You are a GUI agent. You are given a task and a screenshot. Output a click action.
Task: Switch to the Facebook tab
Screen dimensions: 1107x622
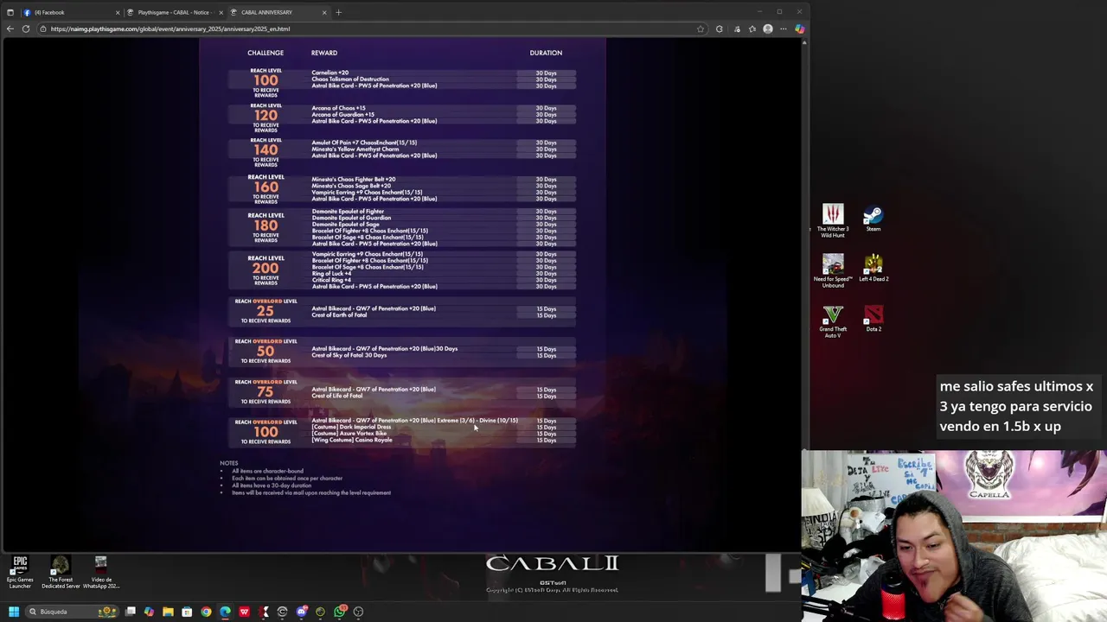tap(69, 12)
